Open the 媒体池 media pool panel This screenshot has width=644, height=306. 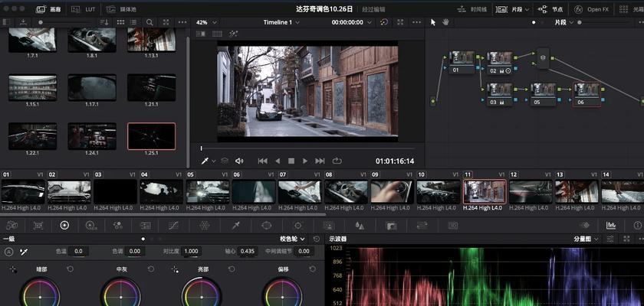pos(122,9)
